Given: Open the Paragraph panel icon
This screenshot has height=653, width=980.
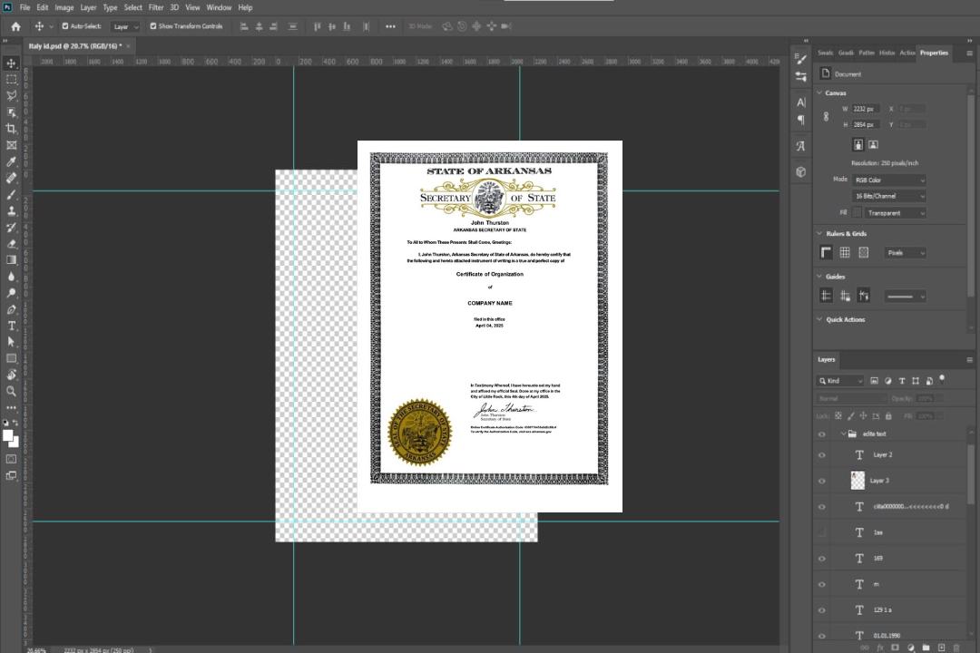Looking at the screenshot, I should coord(801,120).
